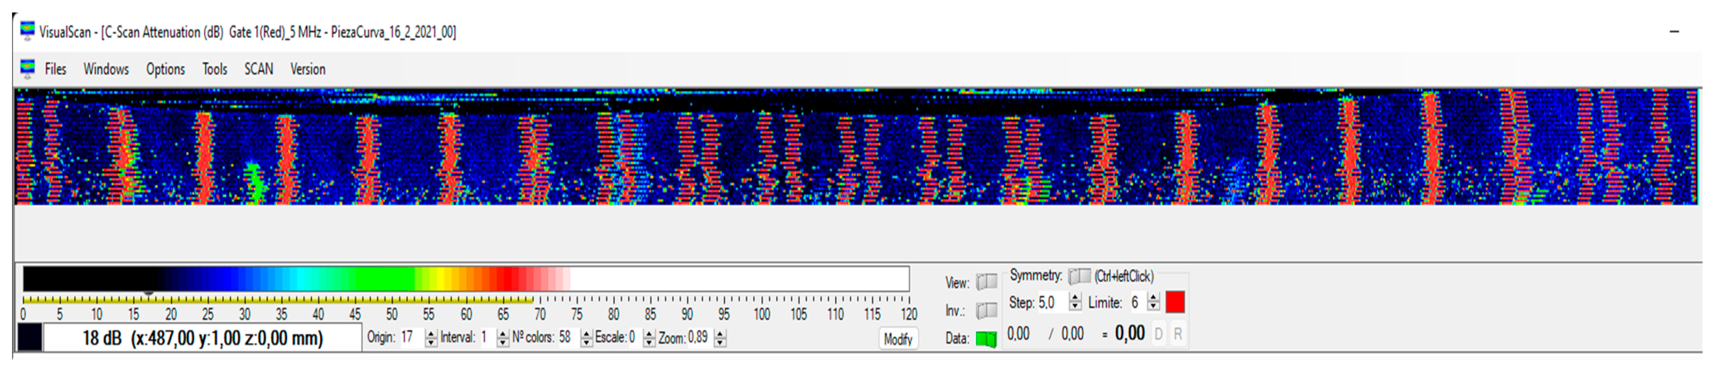Open the Files menu
The image size is (1714, 367).
(x=55, y=69)
